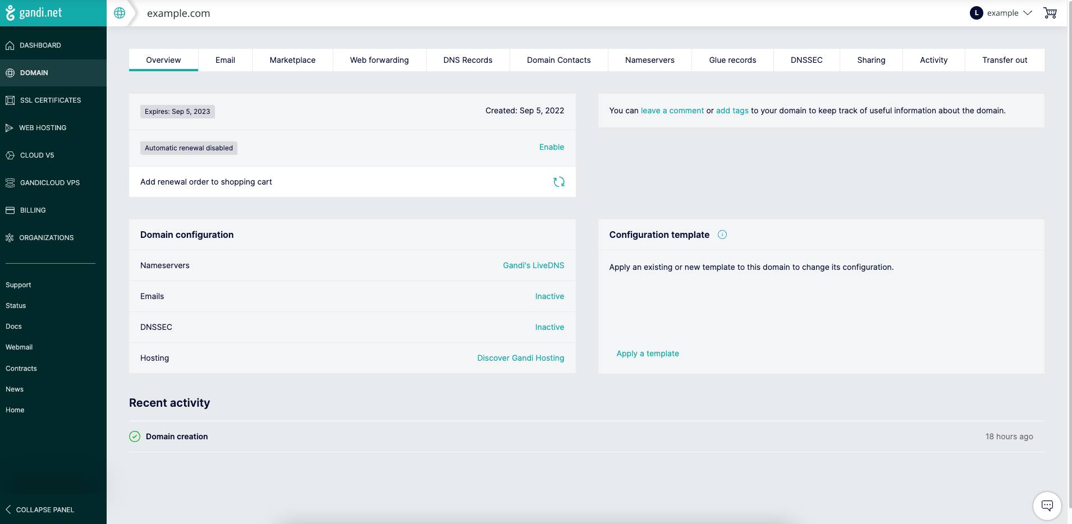Open the Marketplace tab
This screenshot has height=524, width=1072.
(292, 60)
